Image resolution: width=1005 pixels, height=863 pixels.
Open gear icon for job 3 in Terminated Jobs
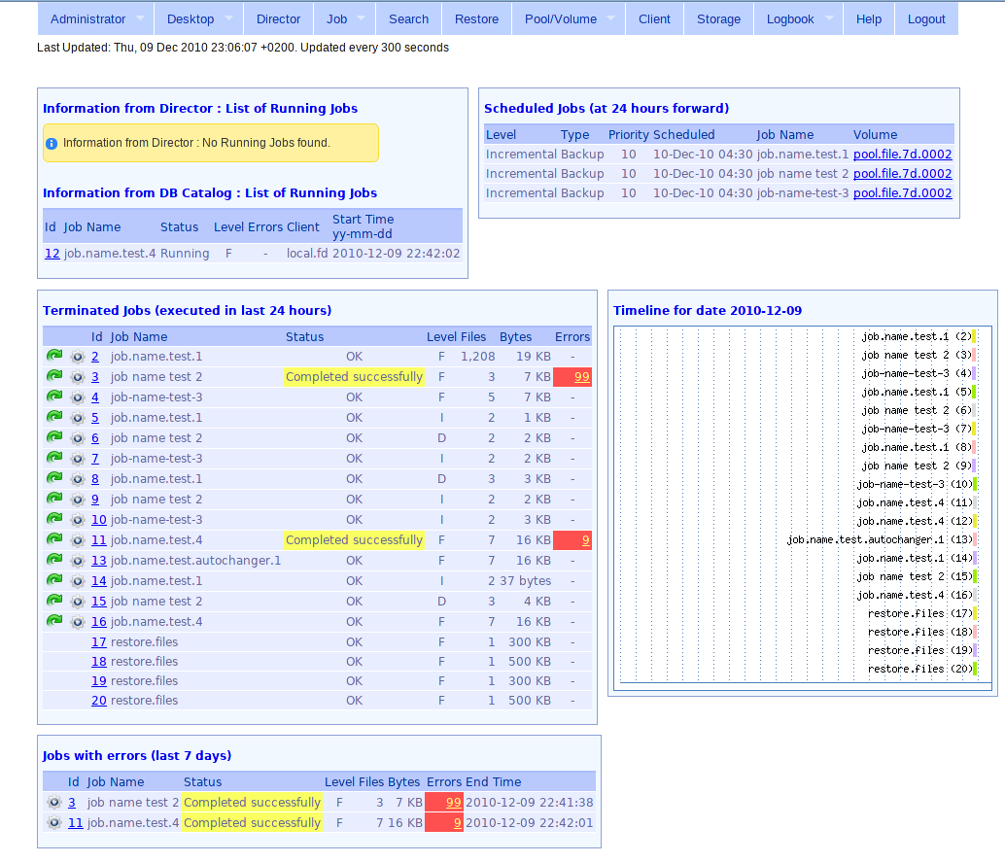pos(78,377)
